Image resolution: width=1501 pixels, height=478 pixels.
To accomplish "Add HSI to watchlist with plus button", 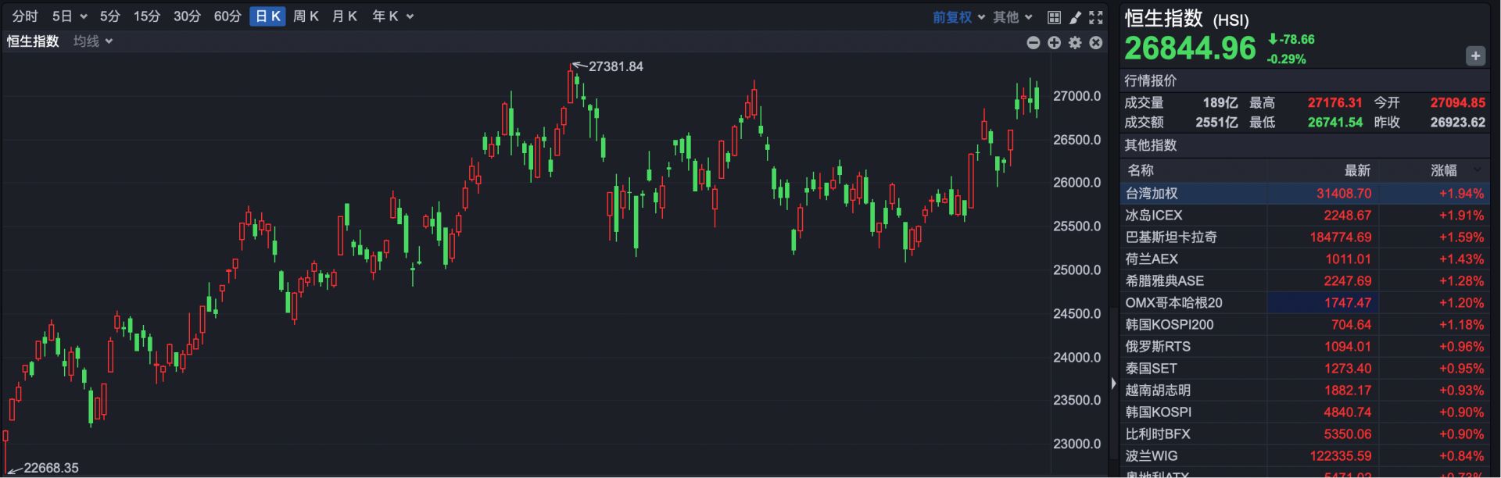I will (1475, 55).
